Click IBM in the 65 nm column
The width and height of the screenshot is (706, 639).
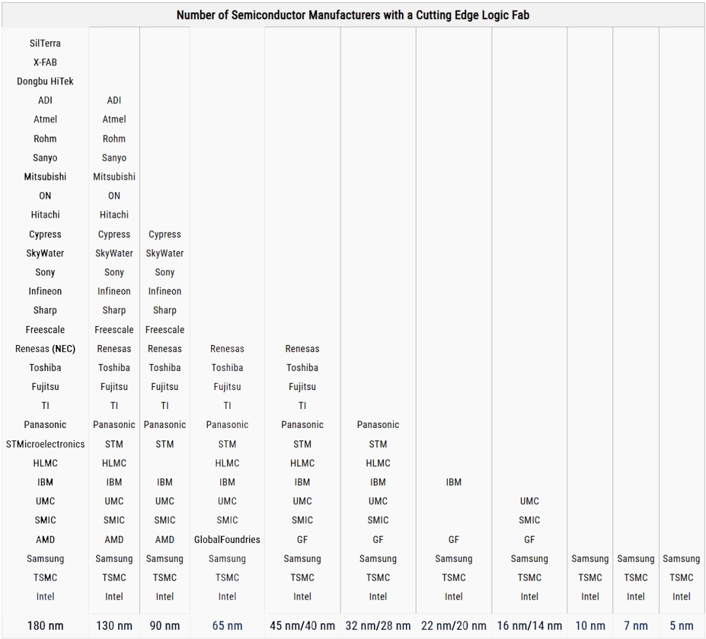(x=227, y=482)
